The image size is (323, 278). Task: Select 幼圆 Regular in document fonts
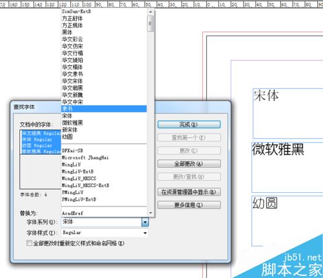(41, 145)
